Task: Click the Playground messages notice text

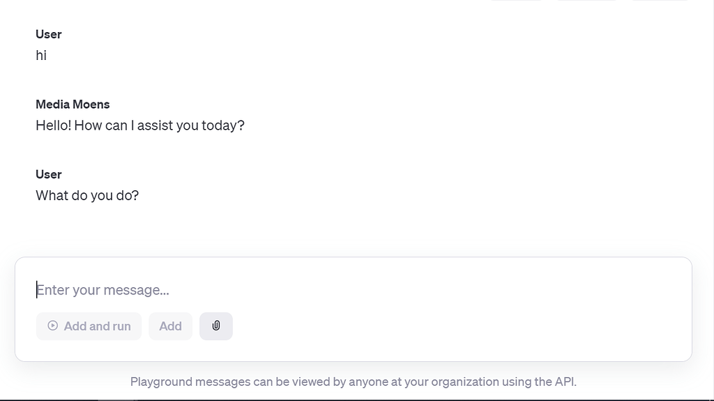Action: point(353,381)
